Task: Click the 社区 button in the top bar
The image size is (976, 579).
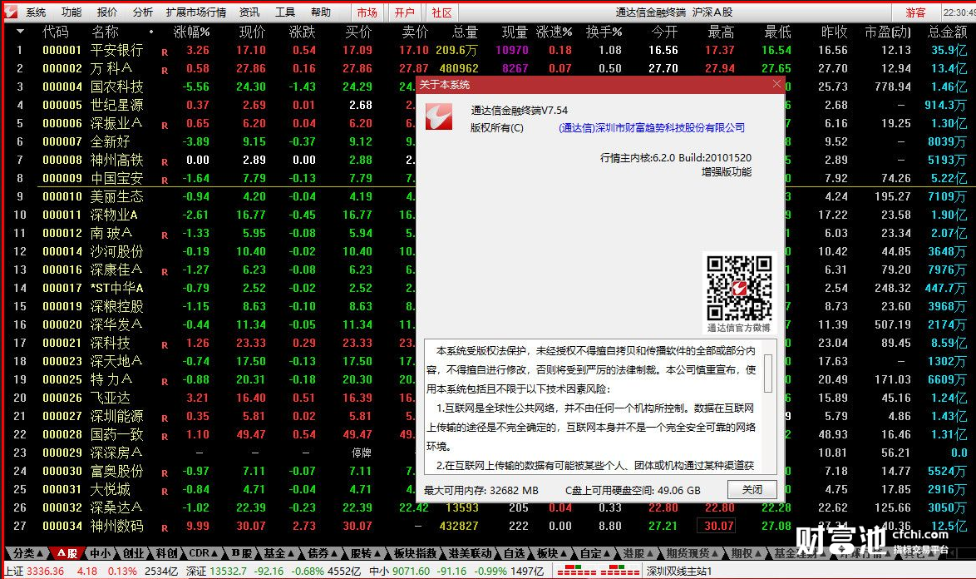Action: (442, 12)
